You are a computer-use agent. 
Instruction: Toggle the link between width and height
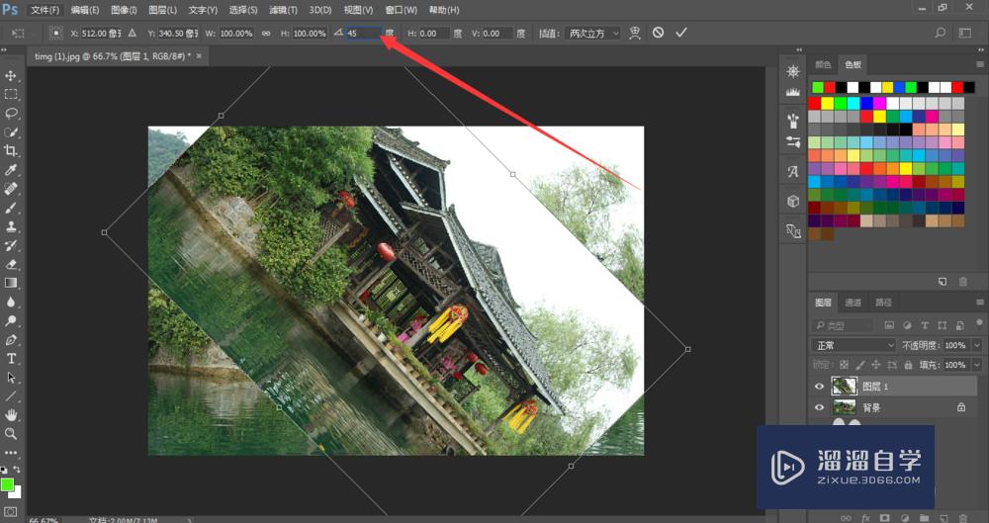tap(266, 34)
